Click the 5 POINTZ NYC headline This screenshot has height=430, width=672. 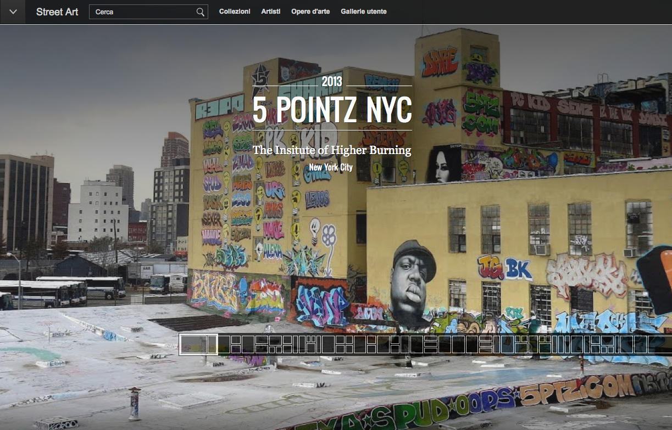click(x=332, y=109)
